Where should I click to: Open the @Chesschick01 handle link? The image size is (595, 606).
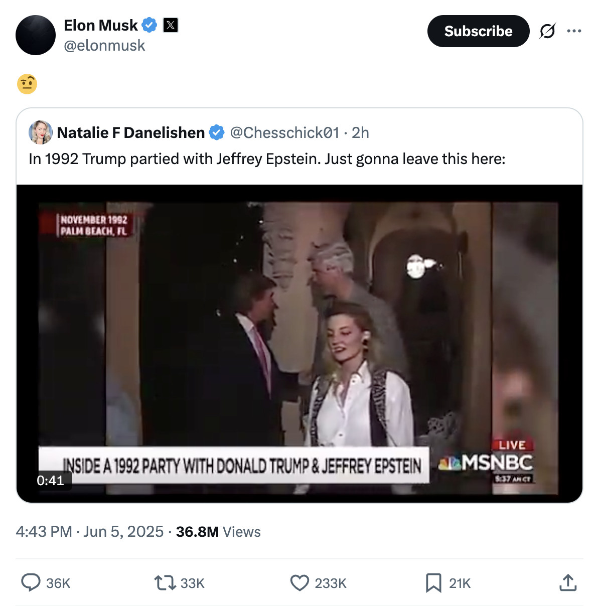pyautogui.click(x=284, y=132)
